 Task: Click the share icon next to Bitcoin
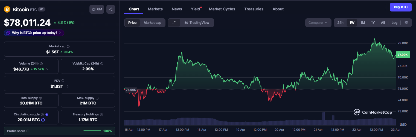[x=111, y=9]
